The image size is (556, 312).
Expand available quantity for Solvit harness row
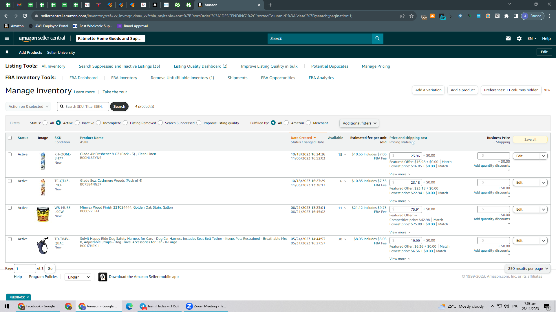tap(345, 239)
